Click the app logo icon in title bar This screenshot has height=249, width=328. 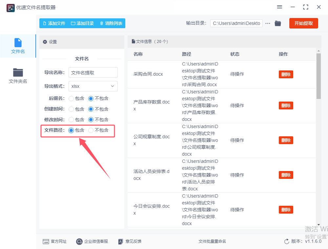pyautogui.click(x=10, y=8)
